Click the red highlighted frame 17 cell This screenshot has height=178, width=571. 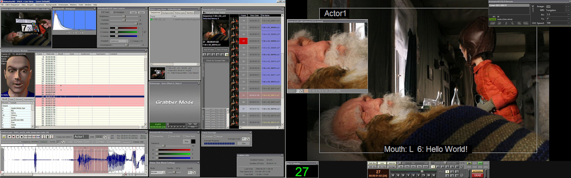[244, 41]
